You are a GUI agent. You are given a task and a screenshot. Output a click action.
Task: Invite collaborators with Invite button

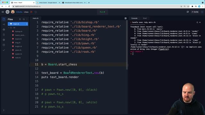pyautogui.click(x=195, y=12)
